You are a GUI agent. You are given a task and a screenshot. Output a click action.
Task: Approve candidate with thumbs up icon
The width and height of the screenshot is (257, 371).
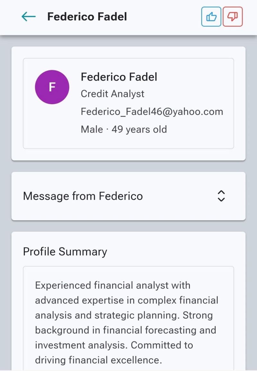point(211,17)
